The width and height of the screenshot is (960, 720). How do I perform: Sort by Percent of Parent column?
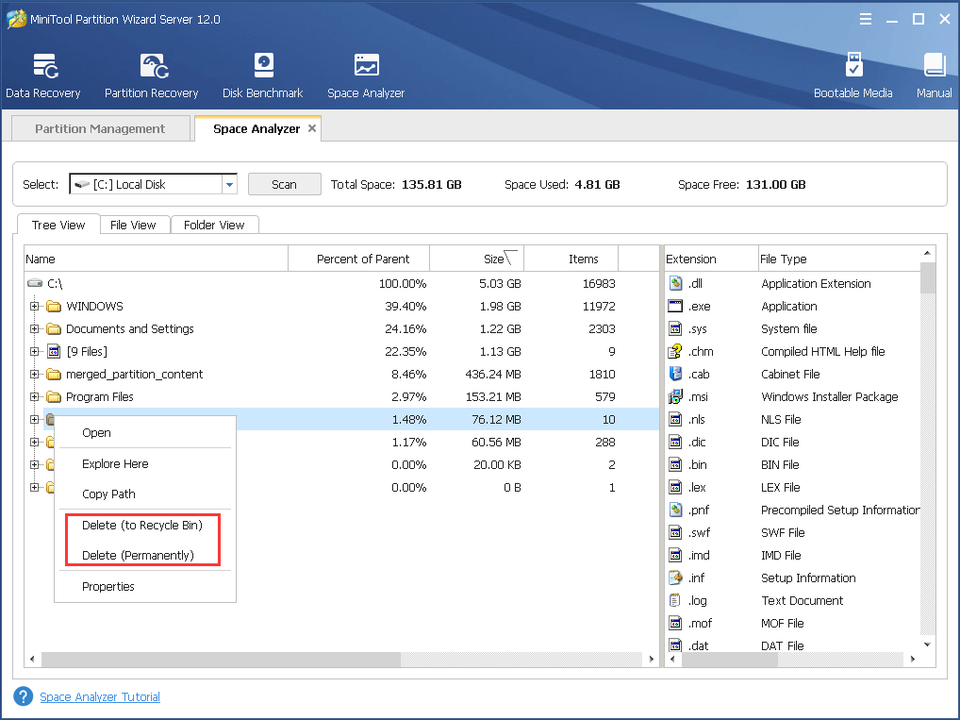pos(358,259)
